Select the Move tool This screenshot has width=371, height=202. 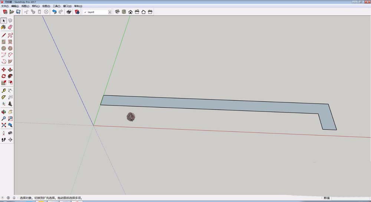4,70
